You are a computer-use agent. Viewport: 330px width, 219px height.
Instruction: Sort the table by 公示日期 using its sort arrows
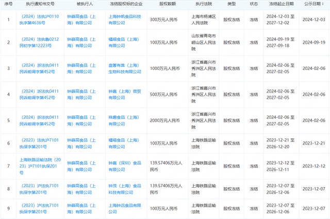coord(323,4)
